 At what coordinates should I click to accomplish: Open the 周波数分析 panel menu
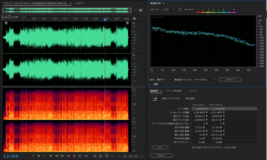(x=163, y=3)
